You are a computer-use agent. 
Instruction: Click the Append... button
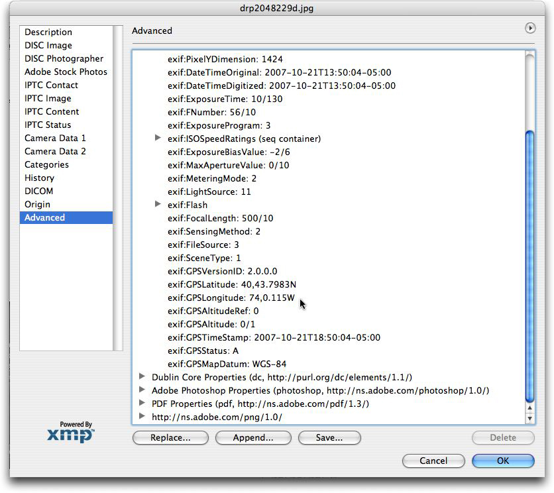pyautogui.click(x=253, y=438)
